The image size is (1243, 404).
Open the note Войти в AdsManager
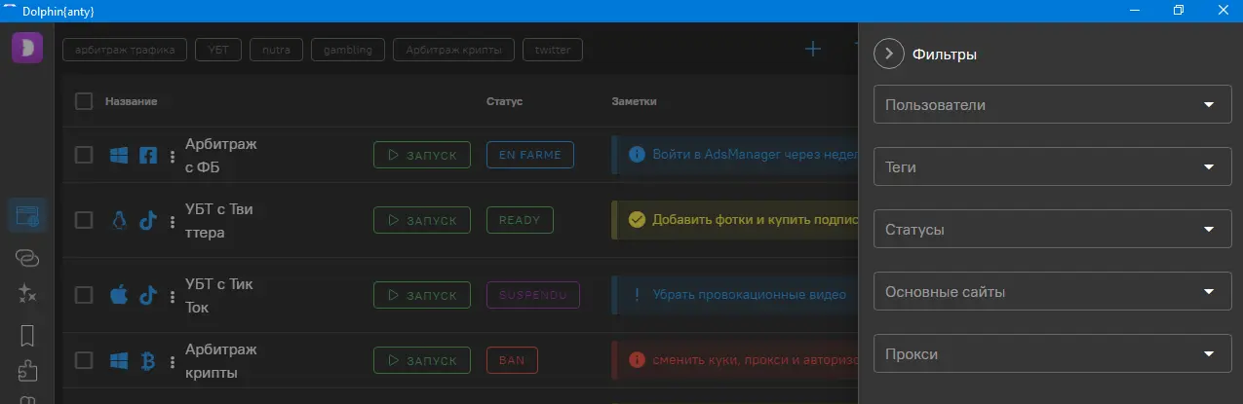(735, 155)
